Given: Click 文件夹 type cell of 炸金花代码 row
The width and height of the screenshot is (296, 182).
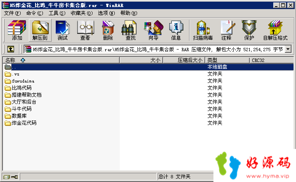Looking at the screenshot, I should click(x=215, y=123).
